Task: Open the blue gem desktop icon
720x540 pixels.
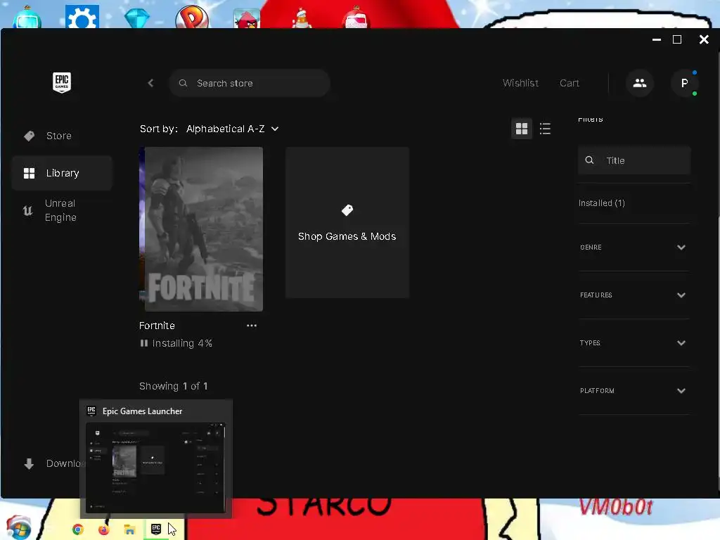Action: click(x=137, y=18)
